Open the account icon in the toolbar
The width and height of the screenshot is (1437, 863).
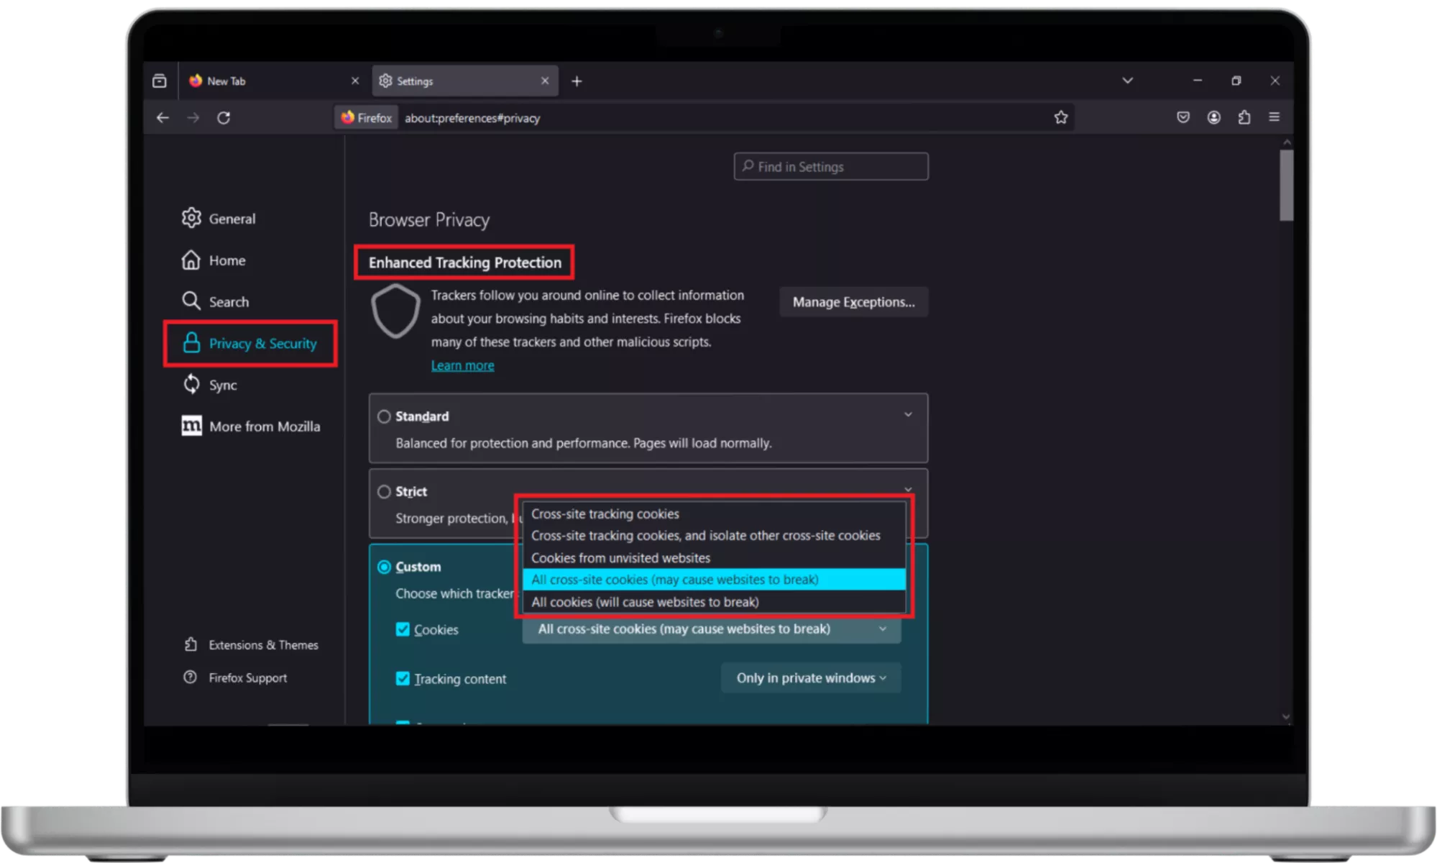click(x=1213, y=117)
